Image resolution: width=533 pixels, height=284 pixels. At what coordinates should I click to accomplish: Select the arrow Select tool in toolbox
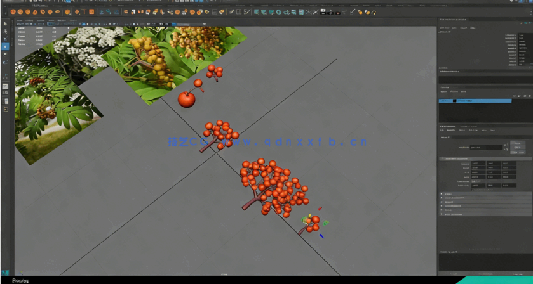point(6,23)
